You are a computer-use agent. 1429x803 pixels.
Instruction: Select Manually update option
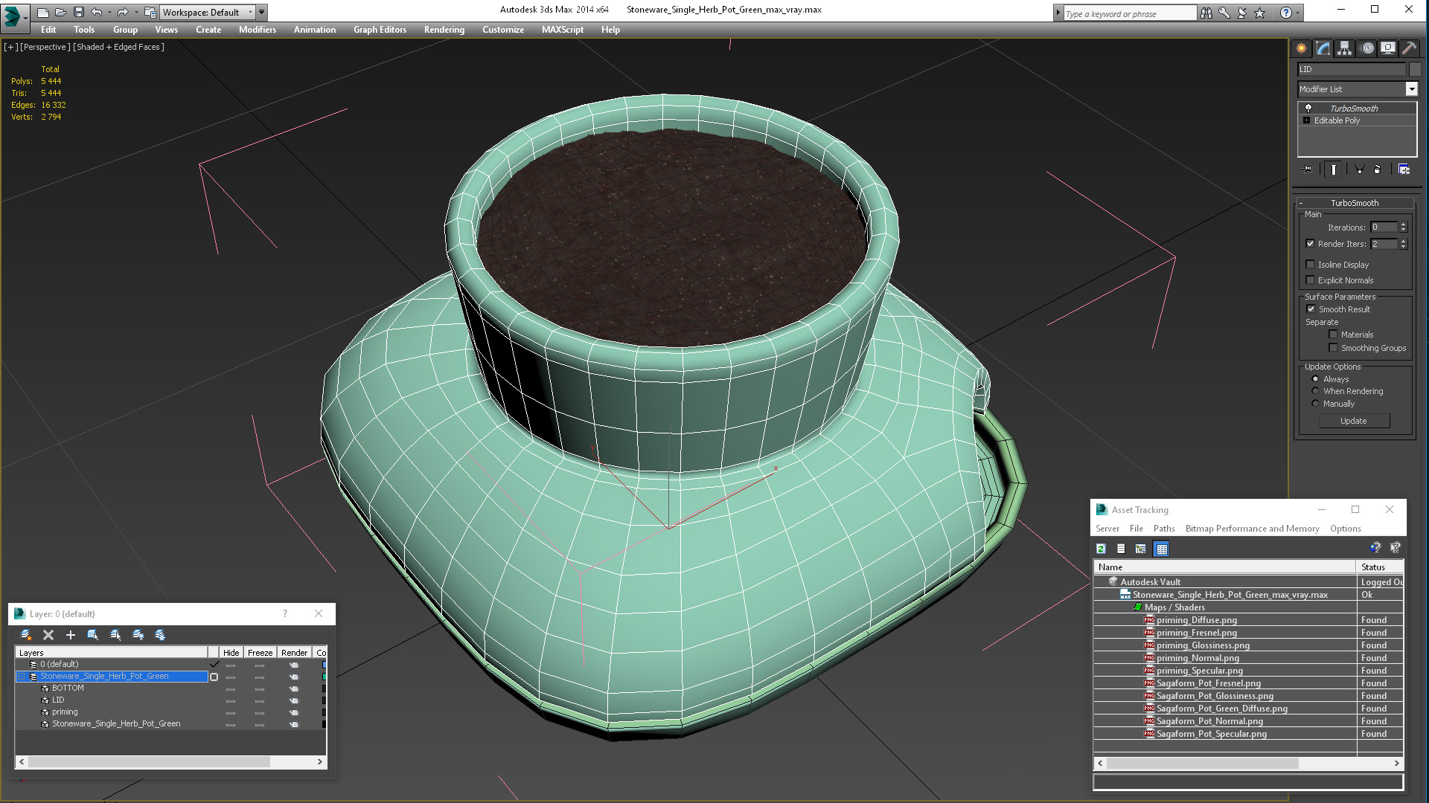click(x=1315, y=404)
